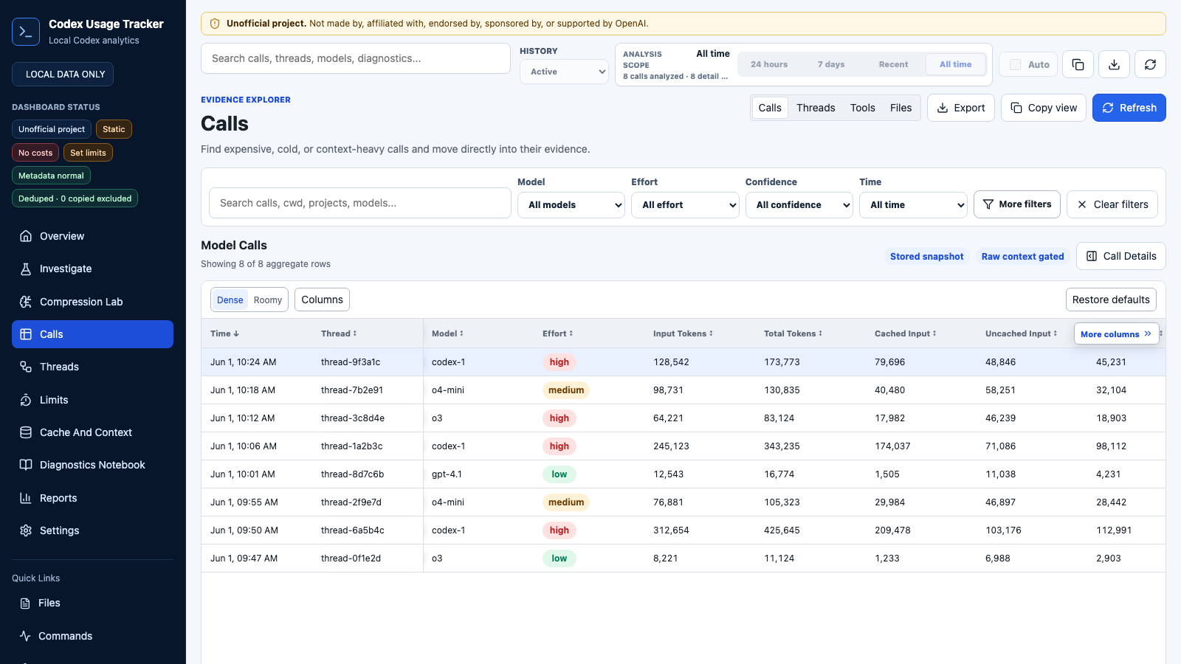The image size is (1181, 664).
Task: Toggle the Auto refresh checkbox
Action: coord(1016,64)
